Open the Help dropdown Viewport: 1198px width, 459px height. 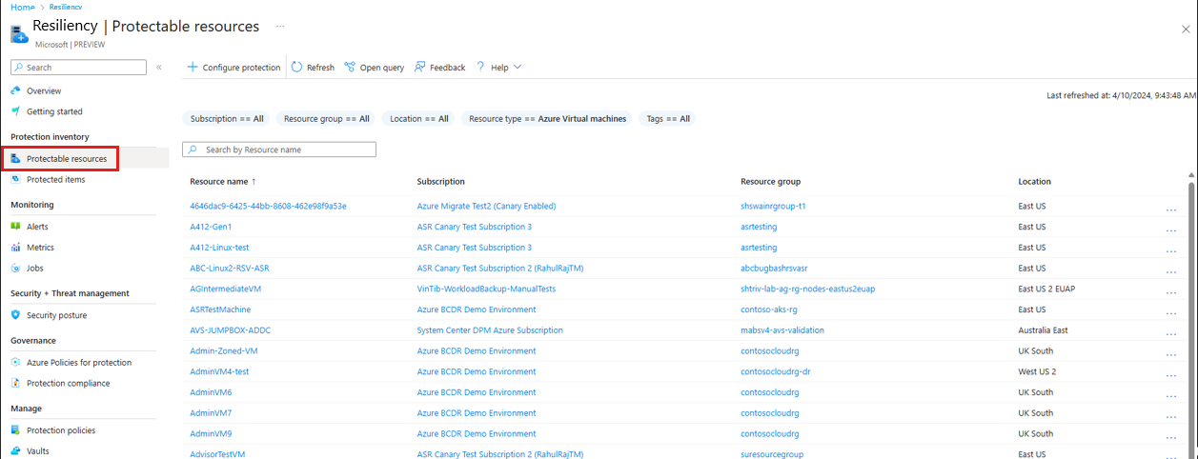[x=498, y=68]
